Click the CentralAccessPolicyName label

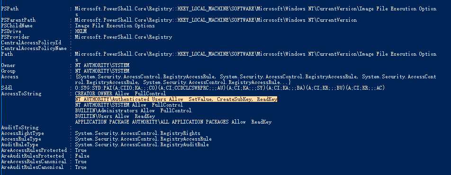34,49
